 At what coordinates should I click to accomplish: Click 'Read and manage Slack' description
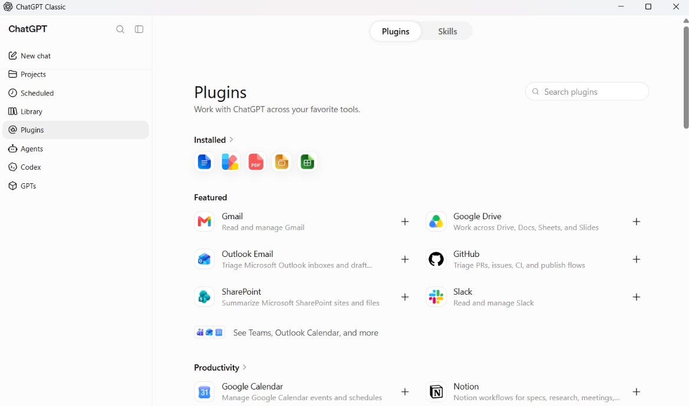[493, 303]
